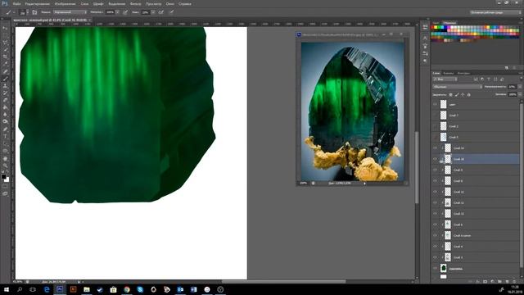524x295 pixels.
Task: Switch to the Цвет panel tab
Action: coord(436,23)
